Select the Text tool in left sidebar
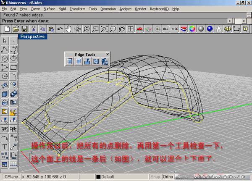 click(5, 147)
